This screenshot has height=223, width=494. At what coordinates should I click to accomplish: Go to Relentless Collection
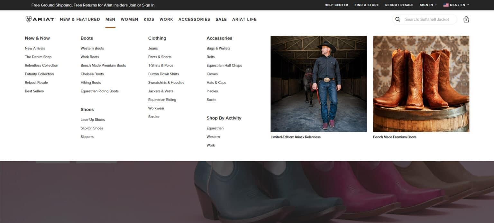(x=41, y=65)
